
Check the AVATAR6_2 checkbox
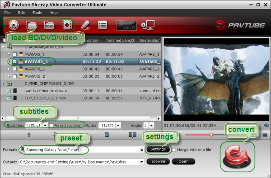15,76
